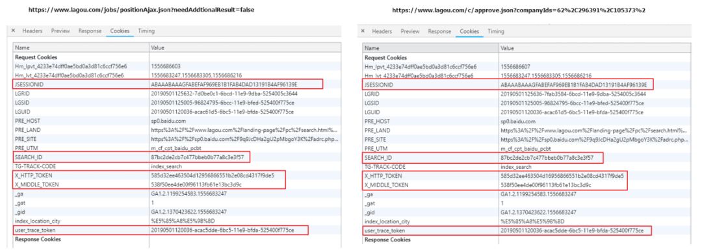Screen dimensions: 702x252
Task: Click _gat cookie name in positionAjax.json panel
Action: point(20,203)
